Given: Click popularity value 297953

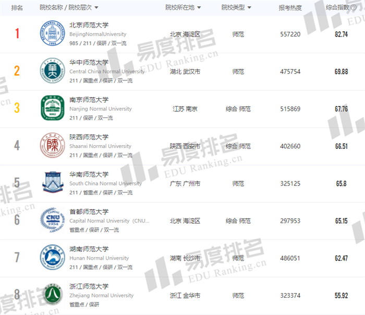Looking at the screenshot, I should (290, 221).
